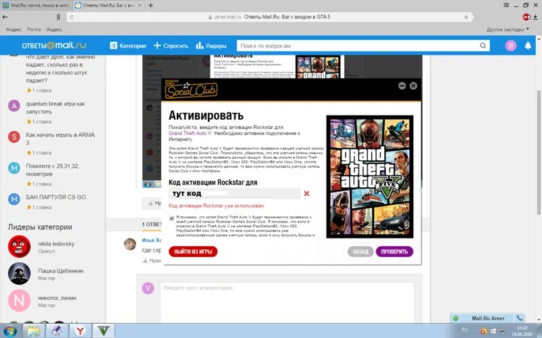This screenshot has width=542, height=338.
Task: Click the Social Club logo
Action: (191, 89)
